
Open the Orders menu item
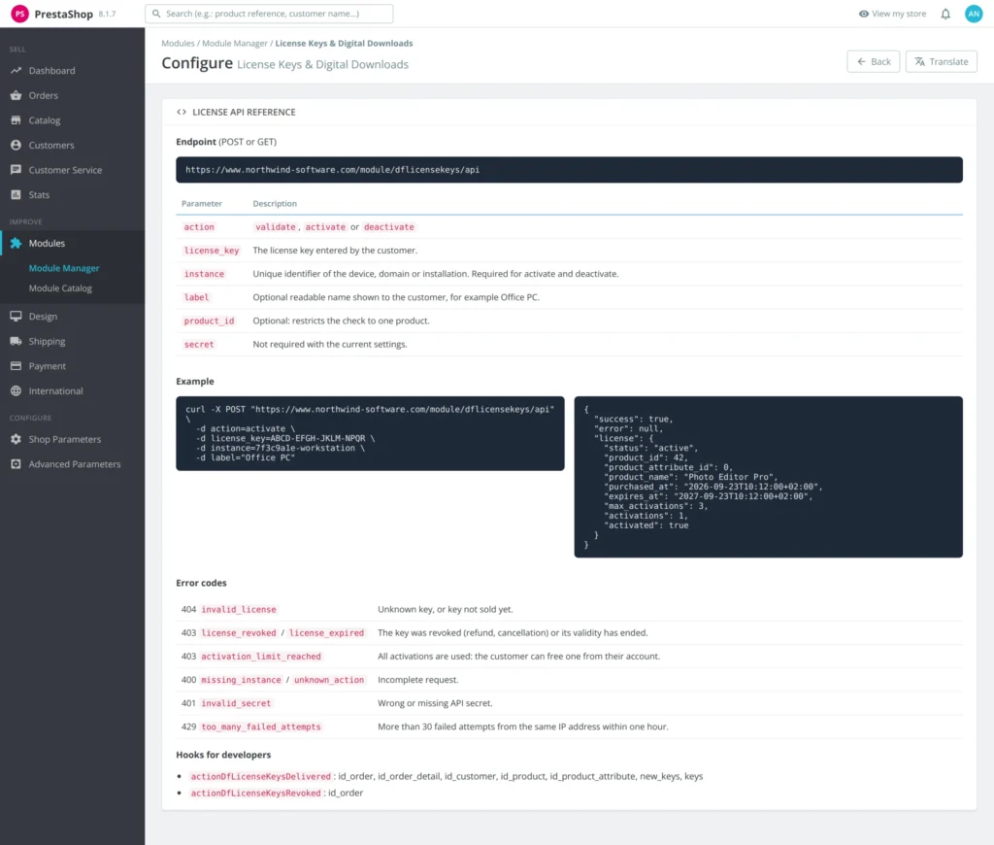pos(43,95)
